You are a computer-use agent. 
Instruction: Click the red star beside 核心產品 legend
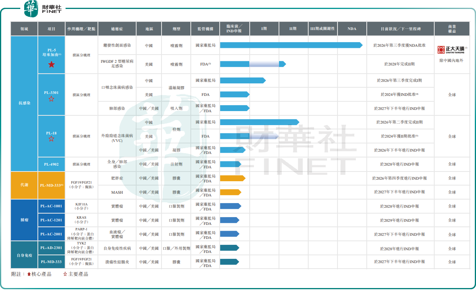(x=29, y=274)
